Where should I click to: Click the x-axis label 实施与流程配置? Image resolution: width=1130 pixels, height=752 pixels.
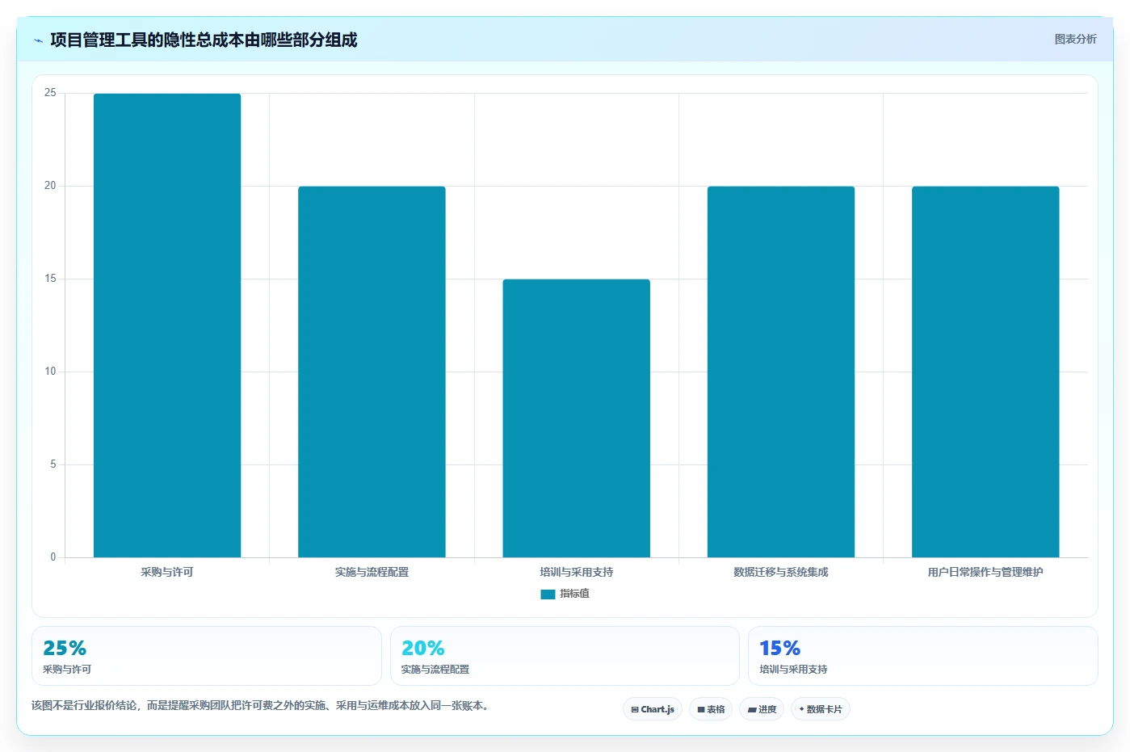(x=372, y=572)
